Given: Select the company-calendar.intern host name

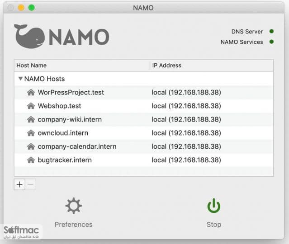Looking at the screenshot, I should click(77, 146).
